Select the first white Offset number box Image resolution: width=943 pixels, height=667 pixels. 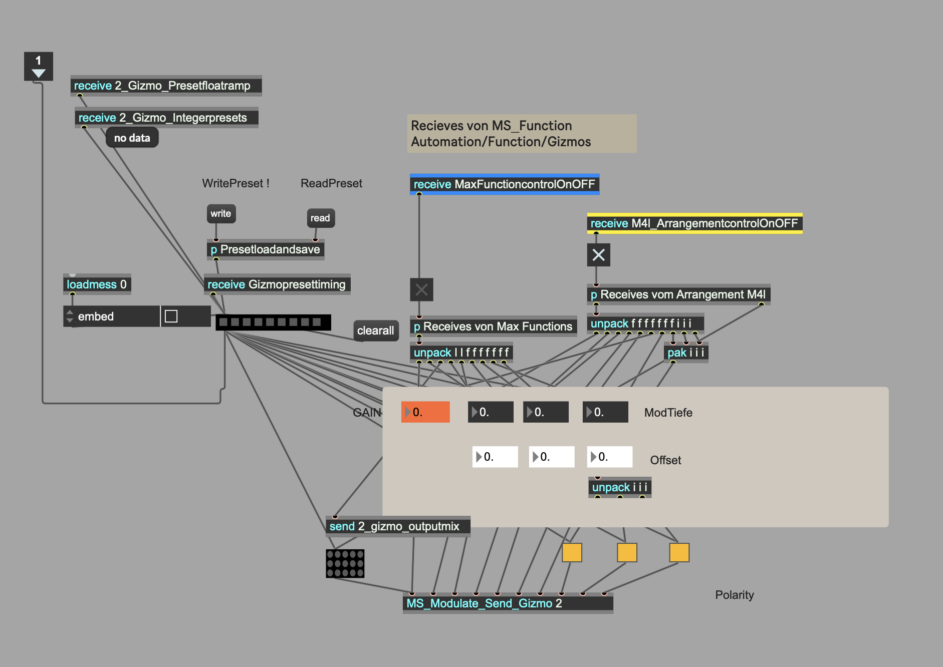[495, 457]
